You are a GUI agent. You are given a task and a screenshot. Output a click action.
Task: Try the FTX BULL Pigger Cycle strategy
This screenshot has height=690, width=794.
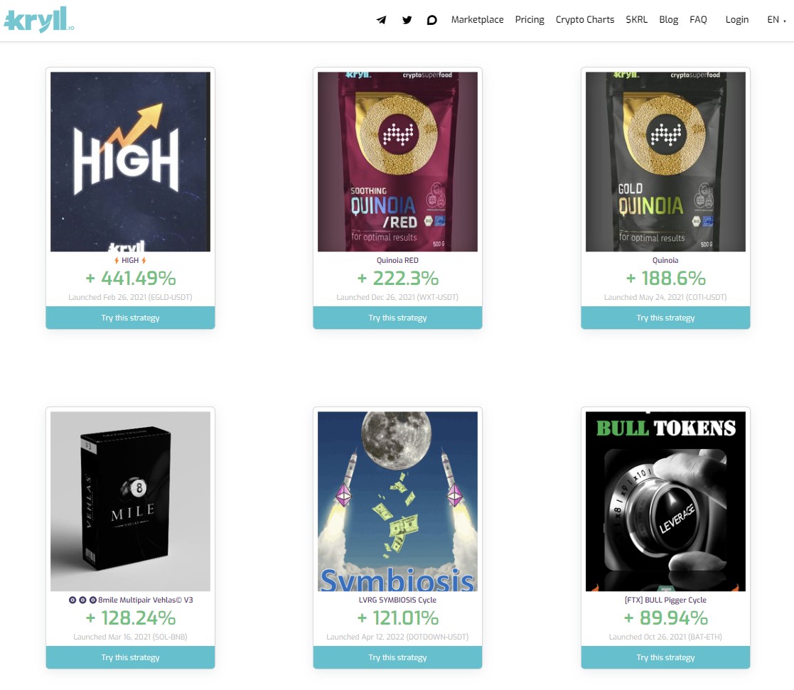pyautogui.click(x=665, y=657)
